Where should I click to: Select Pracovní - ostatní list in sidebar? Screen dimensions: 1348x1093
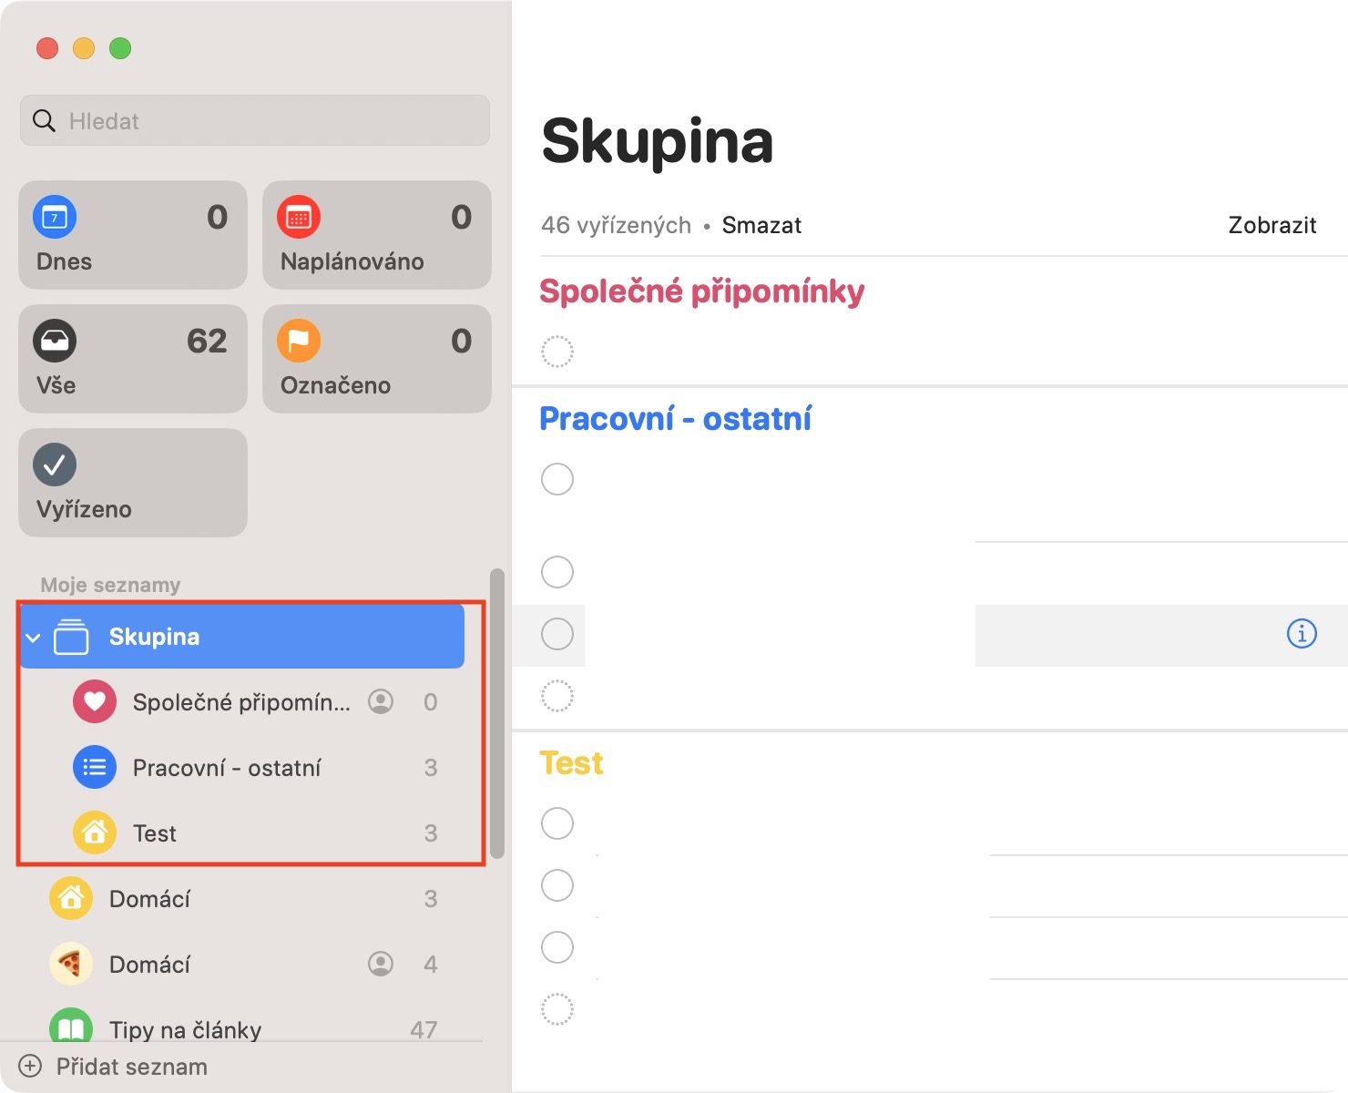point(227,768)
